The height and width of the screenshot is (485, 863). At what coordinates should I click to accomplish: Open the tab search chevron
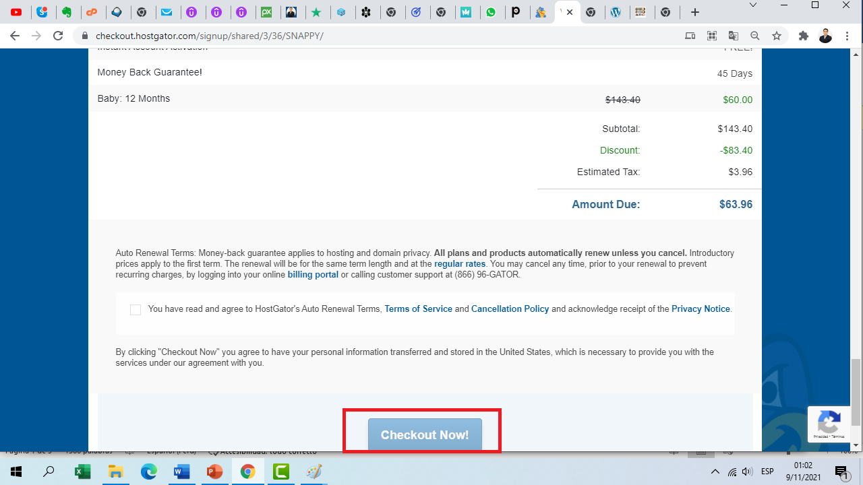pos(753,5)
